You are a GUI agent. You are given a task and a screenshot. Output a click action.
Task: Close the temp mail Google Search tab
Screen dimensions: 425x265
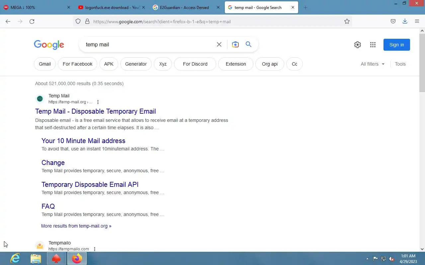(x=293, y=7)
